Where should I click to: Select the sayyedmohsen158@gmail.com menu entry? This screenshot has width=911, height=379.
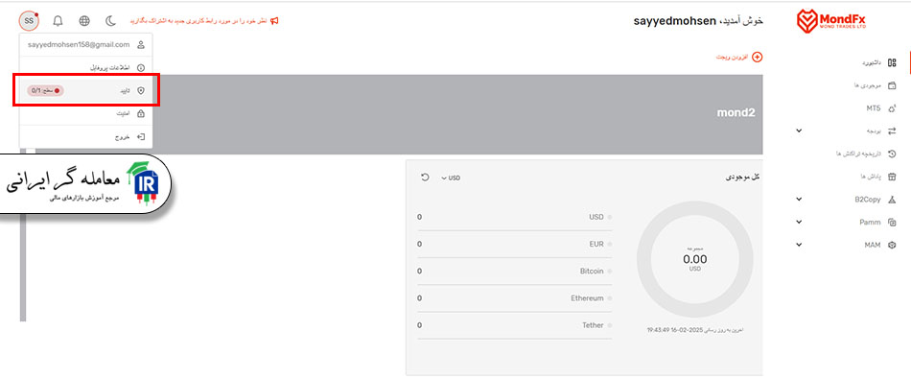tap(86, 45)
